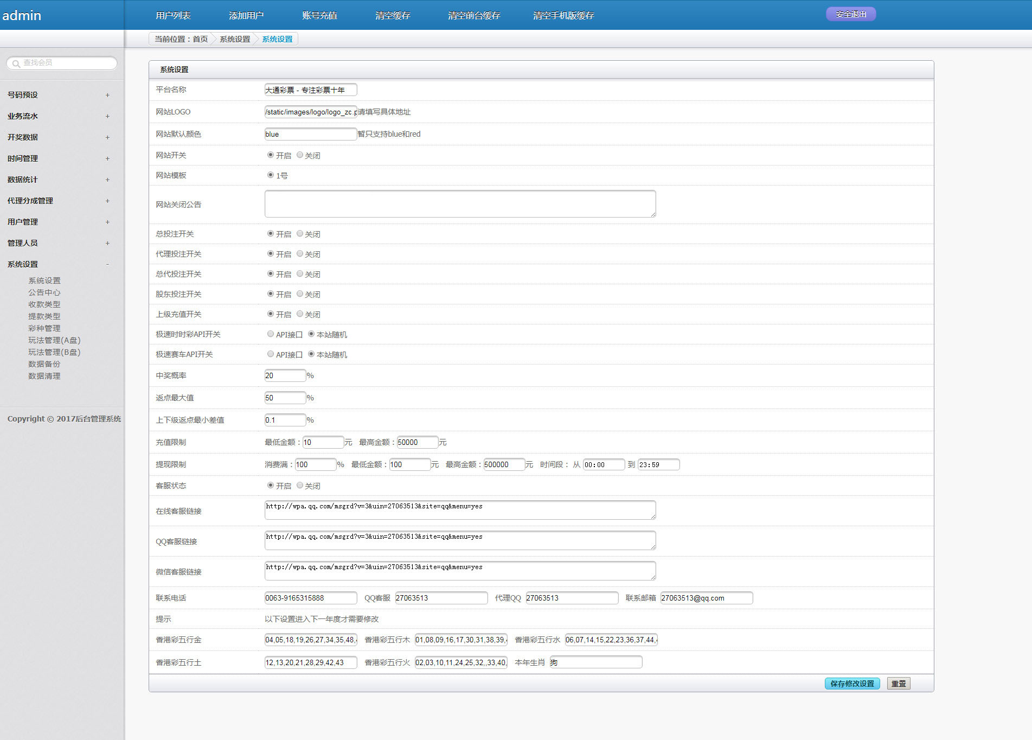Expand the 管理人员 menu

coord(58,243)
